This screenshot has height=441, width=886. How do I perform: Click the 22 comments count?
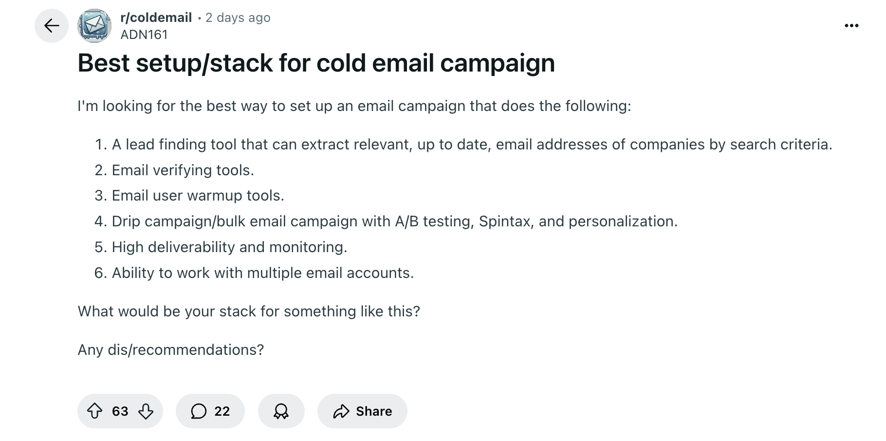[222, 411]
